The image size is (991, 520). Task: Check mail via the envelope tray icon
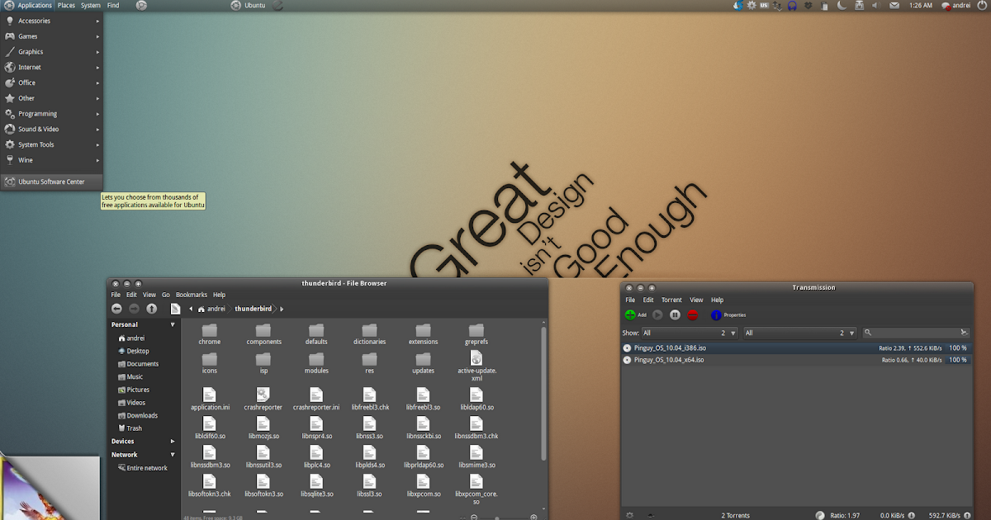[894, 5]
